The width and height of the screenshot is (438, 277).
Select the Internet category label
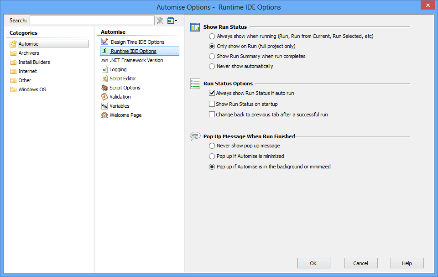tap(28, 71)
